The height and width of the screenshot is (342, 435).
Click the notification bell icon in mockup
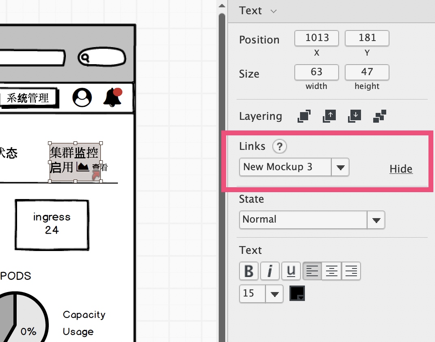113,97
